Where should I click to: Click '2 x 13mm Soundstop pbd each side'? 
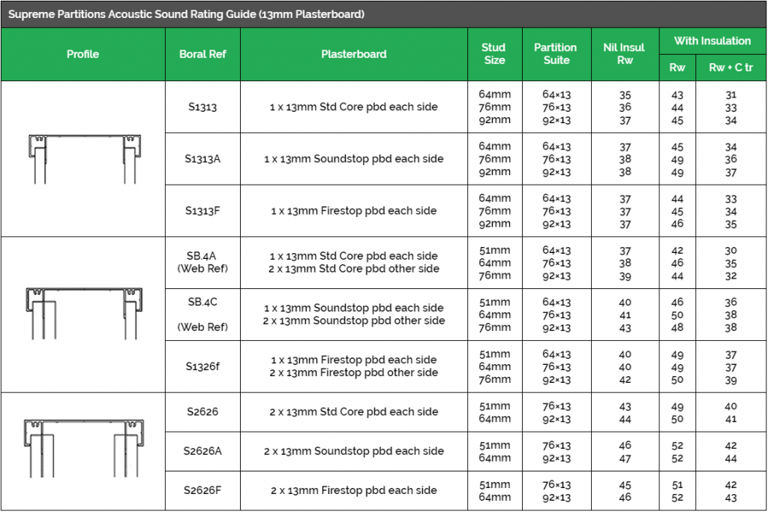click(x=354, y=451)
